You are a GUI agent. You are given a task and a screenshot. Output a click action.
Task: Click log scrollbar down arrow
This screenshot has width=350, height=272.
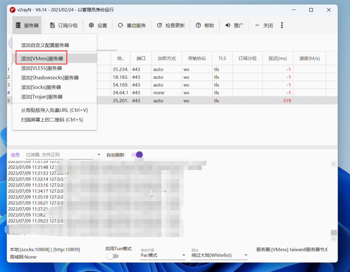point(334,239)
